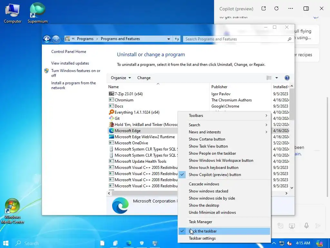Click the Copilot preview taskbar icon
This screenshot has height=248, width=330.
[x=319, y=243]
